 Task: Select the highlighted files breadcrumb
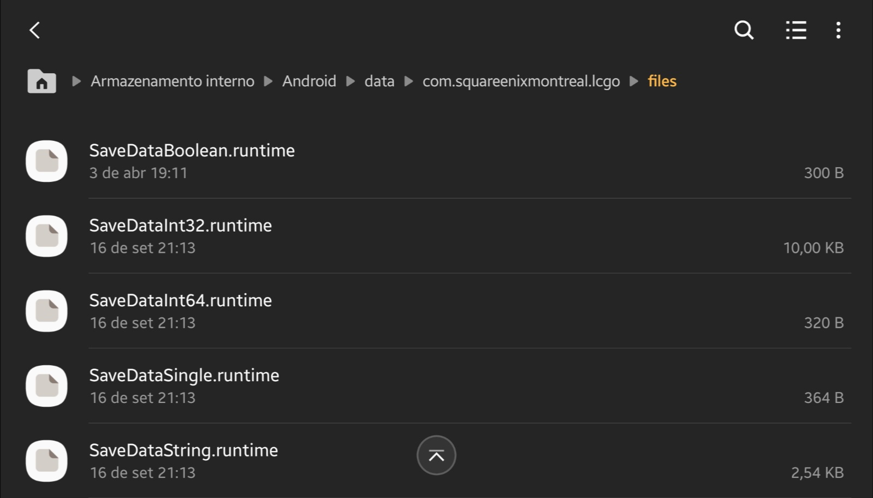coord(662,81)
